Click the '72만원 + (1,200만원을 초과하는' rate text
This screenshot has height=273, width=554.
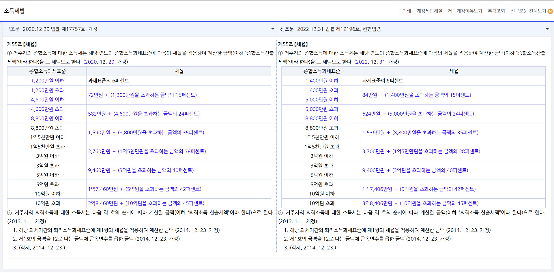(x=142, y=95)
